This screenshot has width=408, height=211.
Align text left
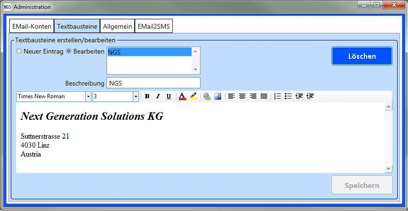pos(231,96)
